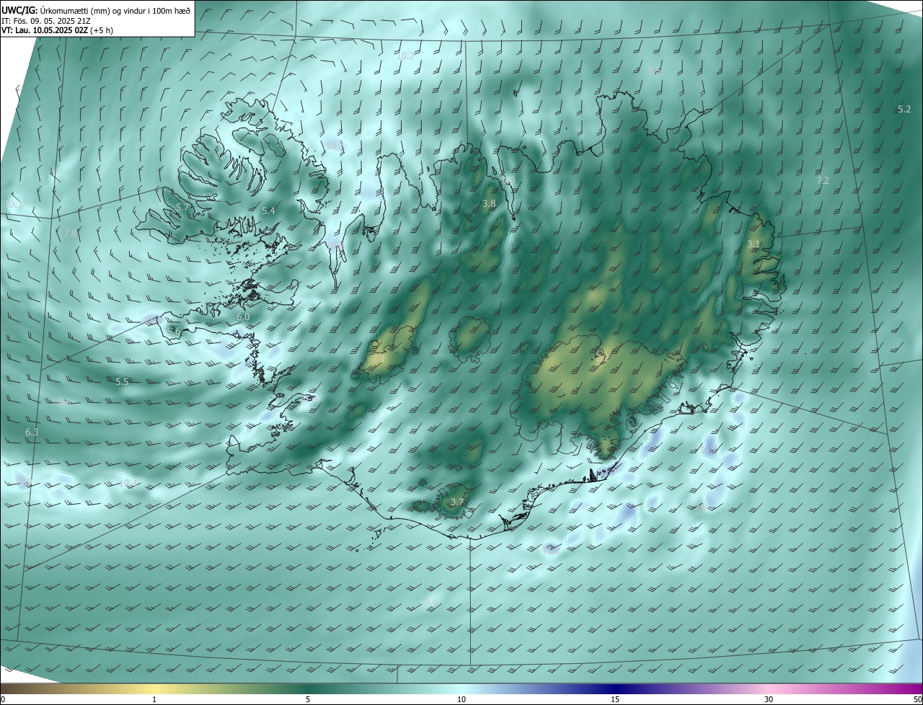The image size is (923, 705).
Task: Click the 3.1 value label on the map
Action: (754, 244)
